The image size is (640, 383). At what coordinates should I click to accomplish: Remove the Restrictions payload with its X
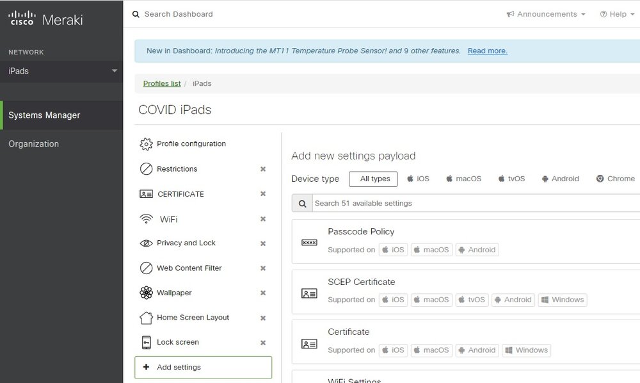[x=263, y=169]
